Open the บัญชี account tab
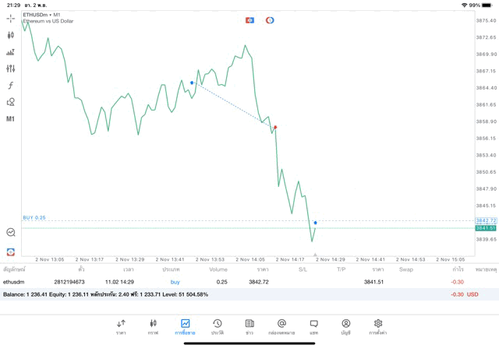 click(345, 326)
